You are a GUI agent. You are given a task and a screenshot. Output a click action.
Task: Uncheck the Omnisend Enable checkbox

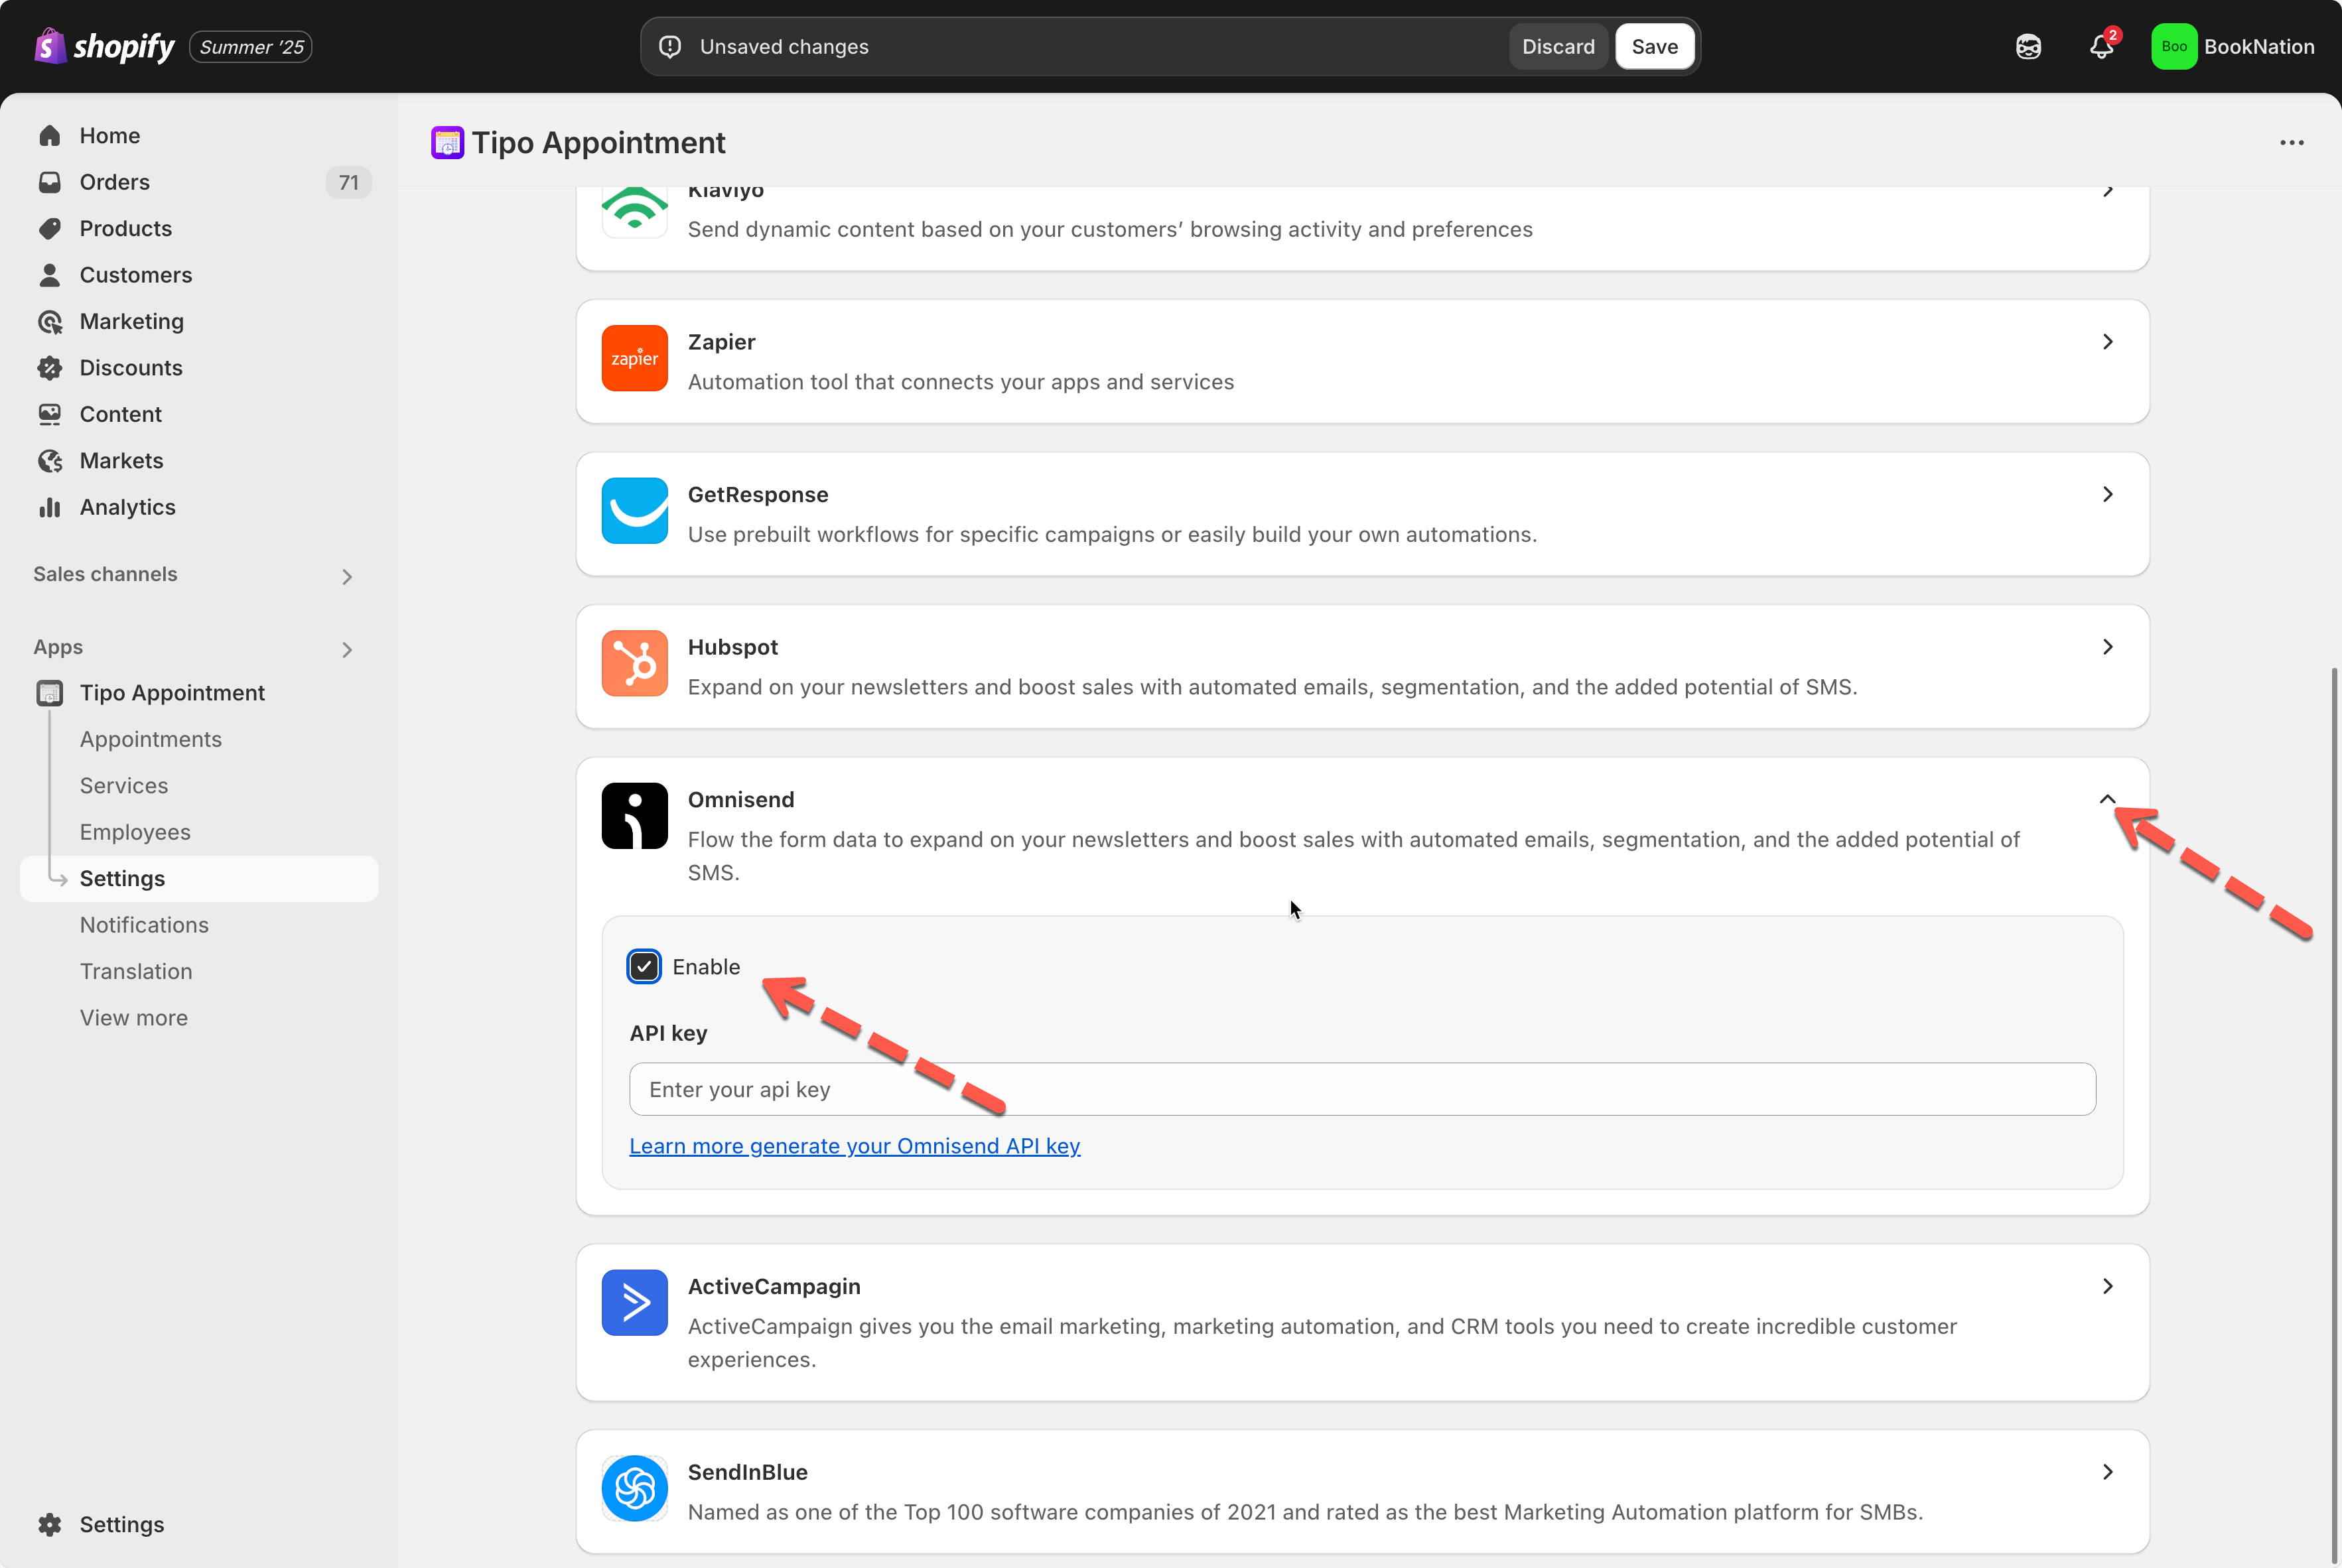point(644,967)
